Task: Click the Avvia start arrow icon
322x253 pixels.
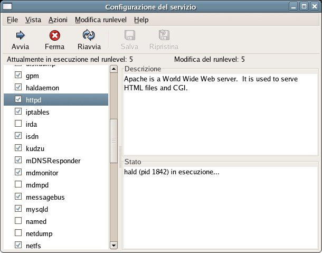Action: (x=21, y=35)
